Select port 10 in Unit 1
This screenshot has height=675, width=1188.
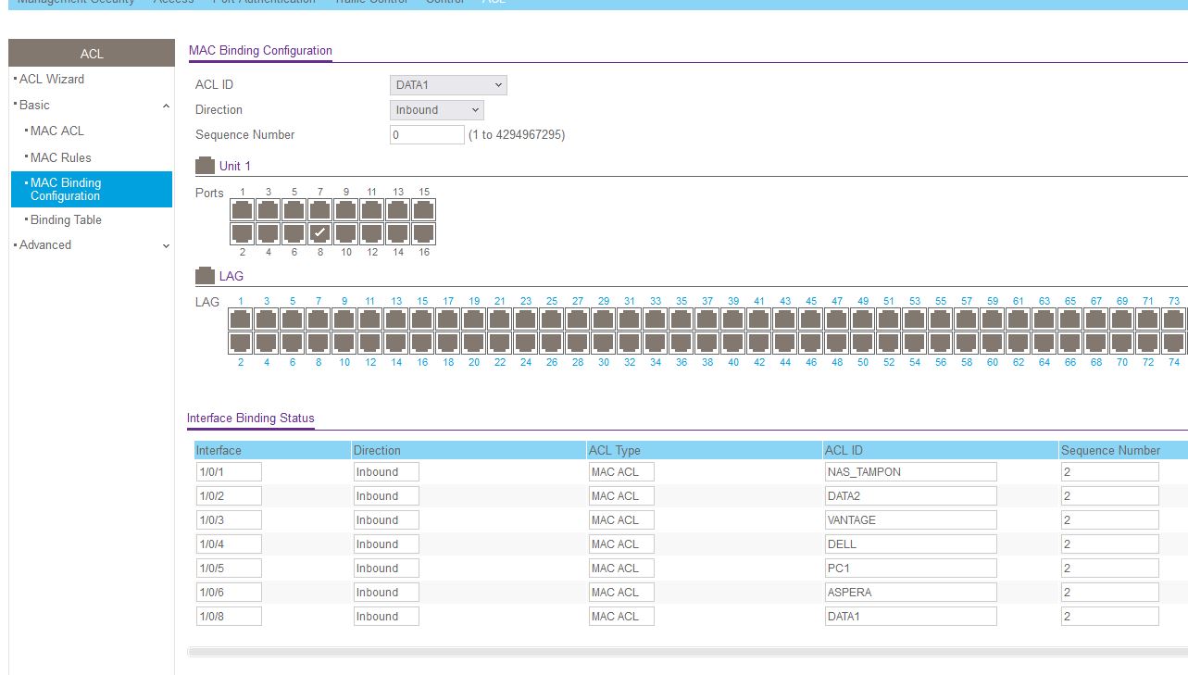pos(346,233)
